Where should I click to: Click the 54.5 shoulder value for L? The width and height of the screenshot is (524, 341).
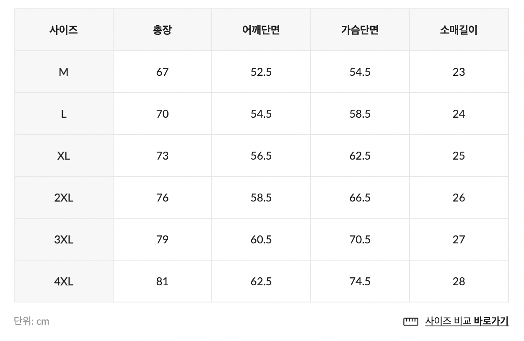261,114
